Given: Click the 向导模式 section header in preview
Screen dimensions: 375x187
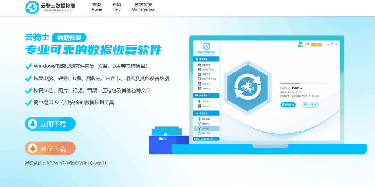Looking at the screenshot, I should point(206,95).
